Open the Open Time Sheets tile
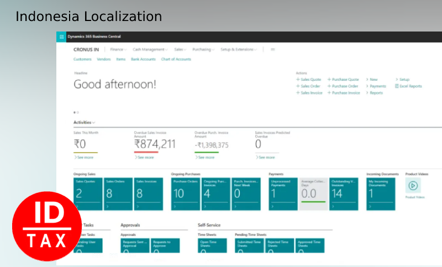 [x=212, y=245]
